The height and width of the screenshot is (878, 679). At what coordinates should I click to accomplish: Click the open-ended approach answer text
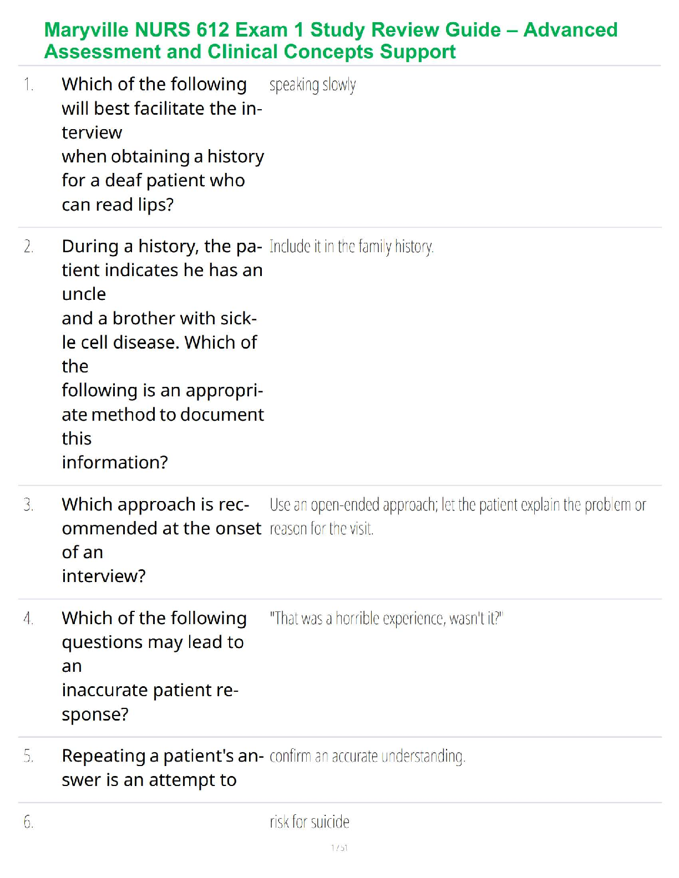457,516
